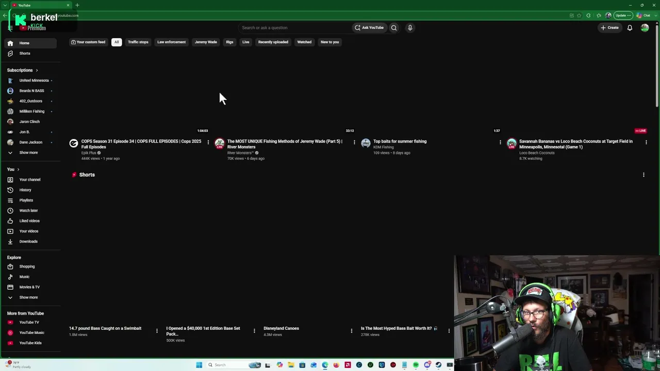Viewport: 660px width, 371px height.
Task: Select the Jeremy Wade filter chip
Action: point(206,42)
